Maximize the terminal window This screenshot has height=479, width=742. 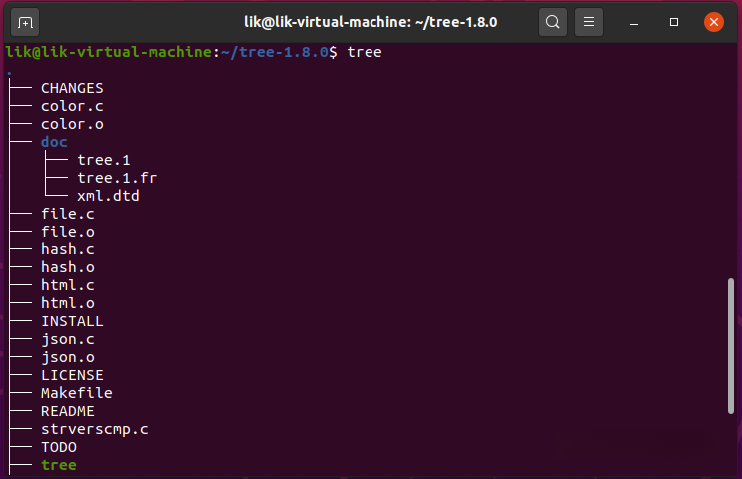click(675, 21)
